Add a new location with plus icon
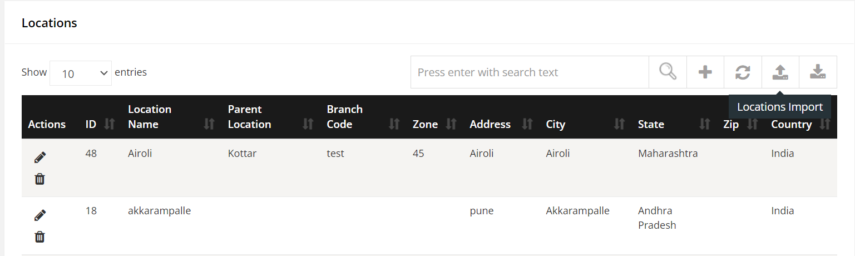 705,72
